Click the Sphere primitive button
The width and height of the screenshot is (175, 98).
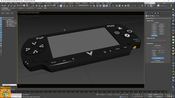point(154,26)
